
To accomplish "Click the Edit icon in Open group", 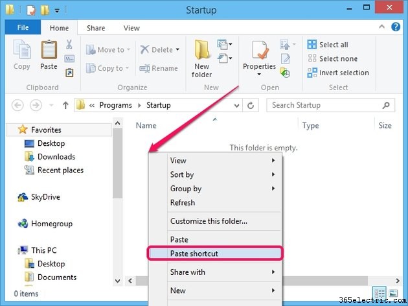I will [285, 58].
